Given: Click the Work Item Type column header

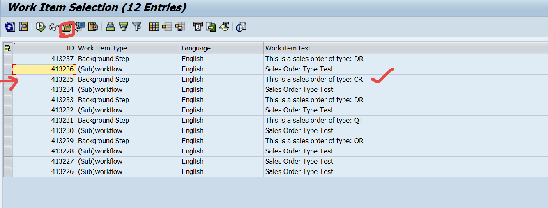Looking at the screenshot, I should point(103,48).
